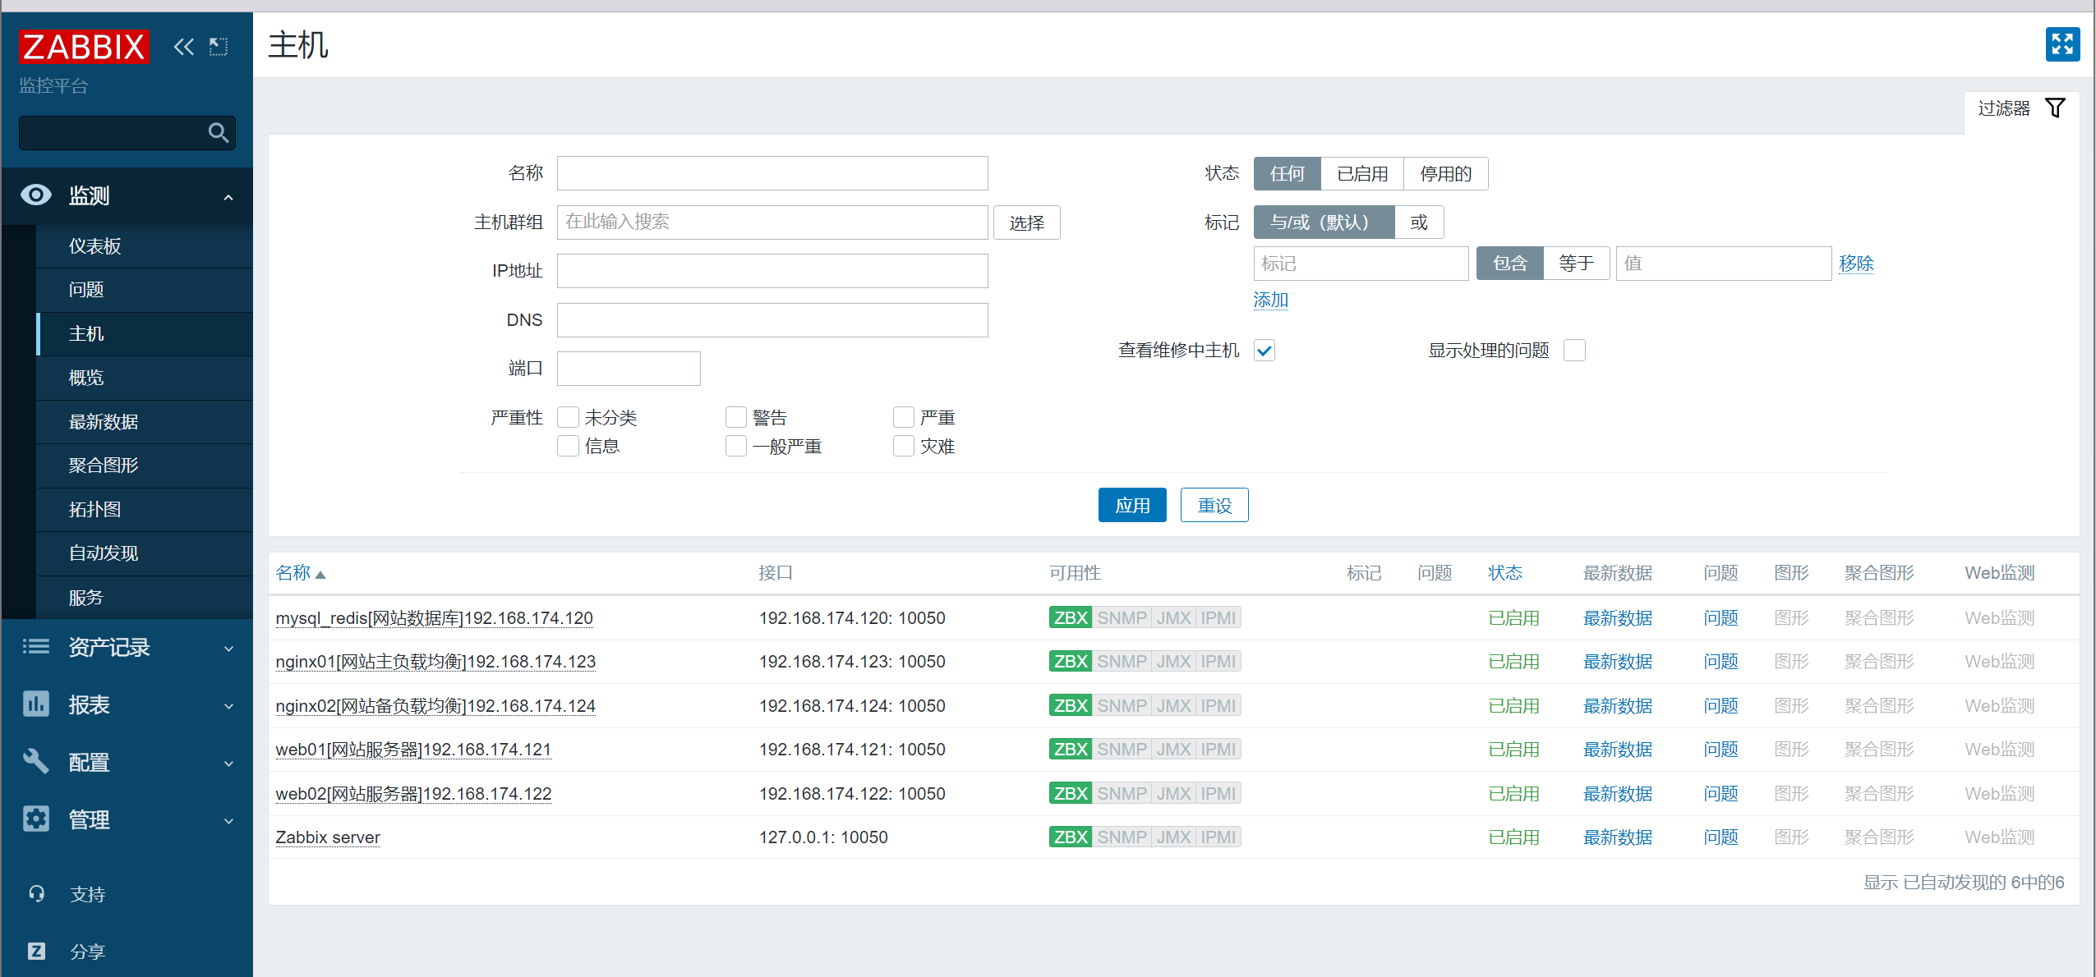Click the IP地址 input field
The width and height of the screenshot is (2096, 977).
click(x=772, y=271)
